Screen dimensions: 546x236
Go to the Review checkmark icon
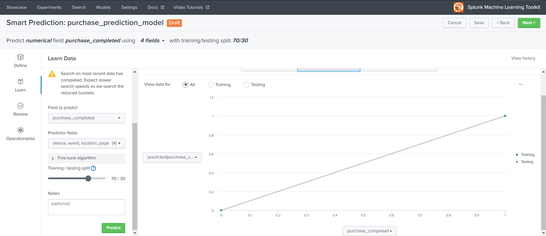(20, 106)
